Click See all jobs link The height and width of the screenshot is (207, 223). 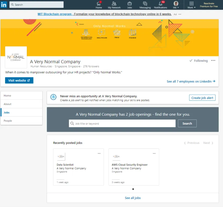(133, 198)
